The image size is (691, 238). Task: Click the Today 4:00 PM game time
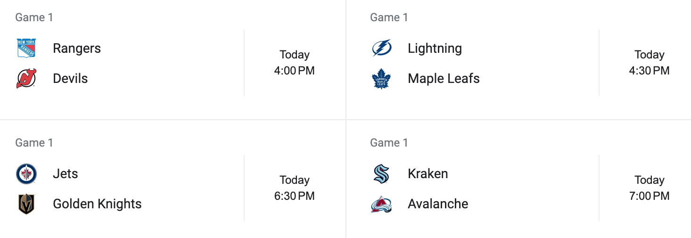[x=294, y=63]
